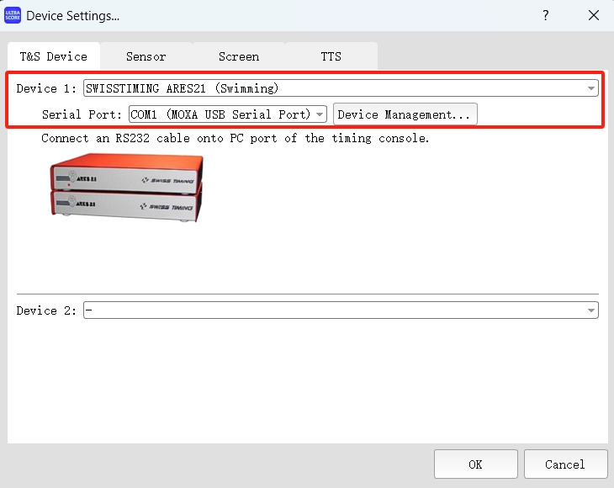Open the Serial Port COM1 dropdown
614x488 pixels.
(x=320, y=114)
